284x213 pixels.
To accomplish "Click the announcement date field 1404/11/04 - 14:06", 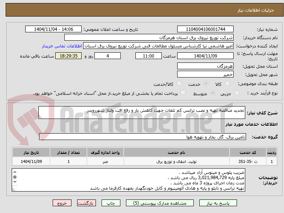I will click(53, 29).
